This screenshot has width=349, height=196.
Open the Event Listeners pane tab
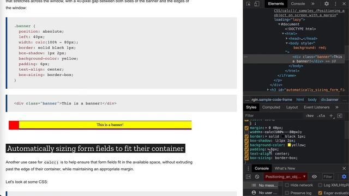[316, 107]
